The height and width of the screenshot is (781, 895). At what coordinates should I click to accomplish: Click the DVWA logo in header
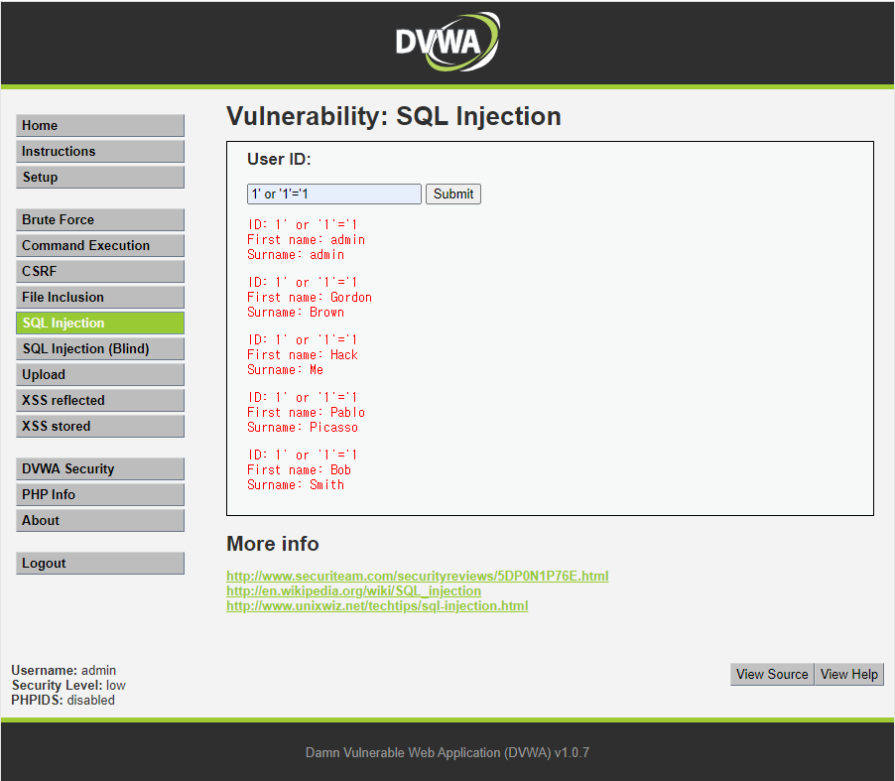(447, 42)
